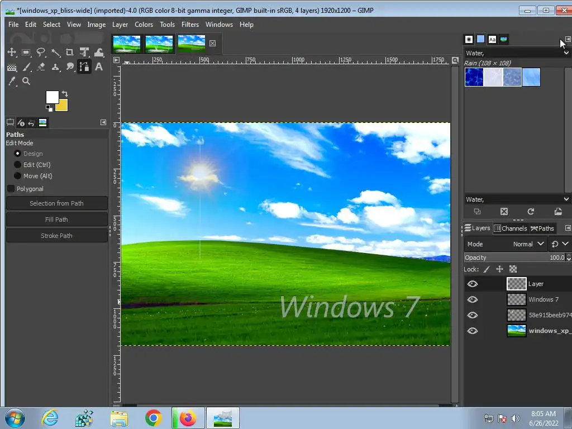Select the Paths tool
The height and width of the screenshot is (429, 572).
pos(84,67)
